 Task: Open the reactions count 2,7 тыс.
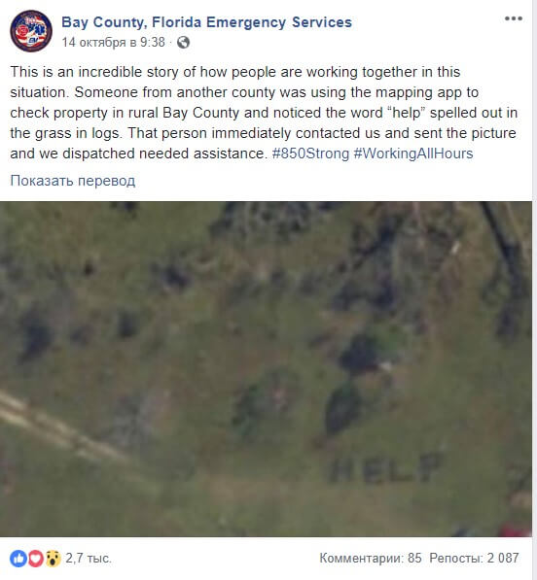pyautogui.click(x=89, y=559)
